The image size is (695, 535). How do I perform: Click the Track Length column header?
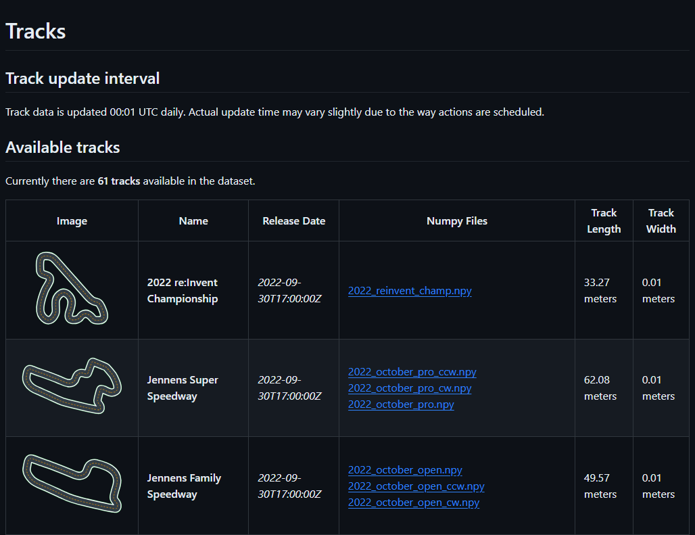pos(604,220)
